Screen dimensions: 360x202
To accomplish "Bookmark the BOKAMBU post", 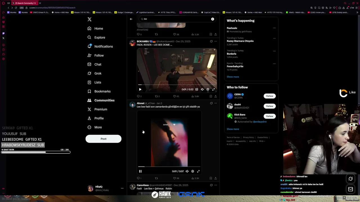I will (211, 96).
